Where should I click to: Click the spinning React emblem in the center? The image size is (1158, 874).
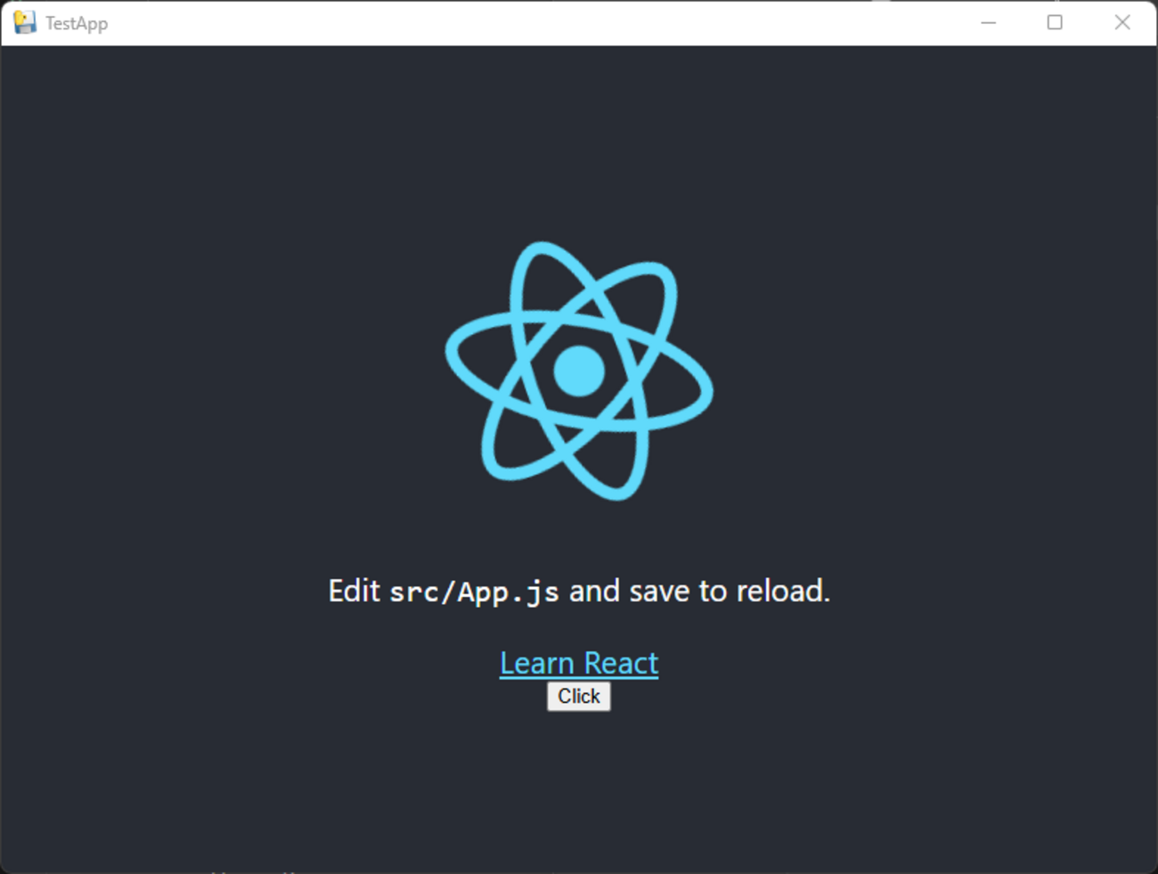579,372
